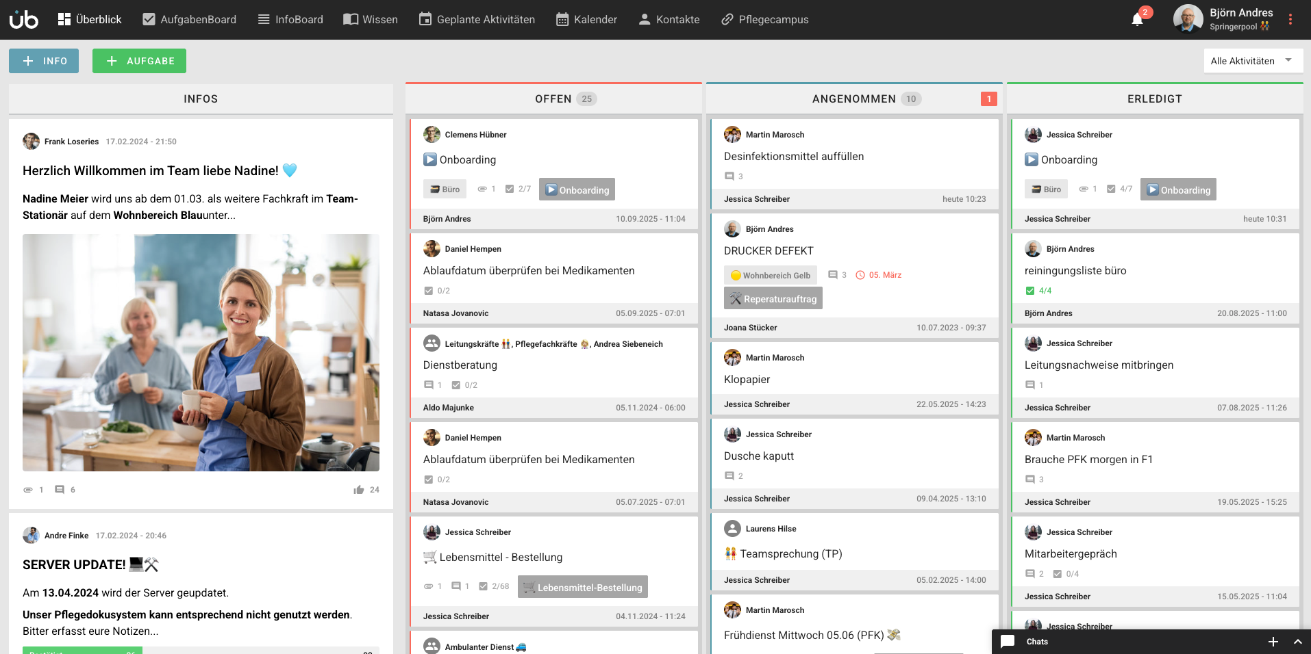Click the plus icon in Chats bar
The width and height of the screenshot is (1311, 654).
pos(1273,642)
